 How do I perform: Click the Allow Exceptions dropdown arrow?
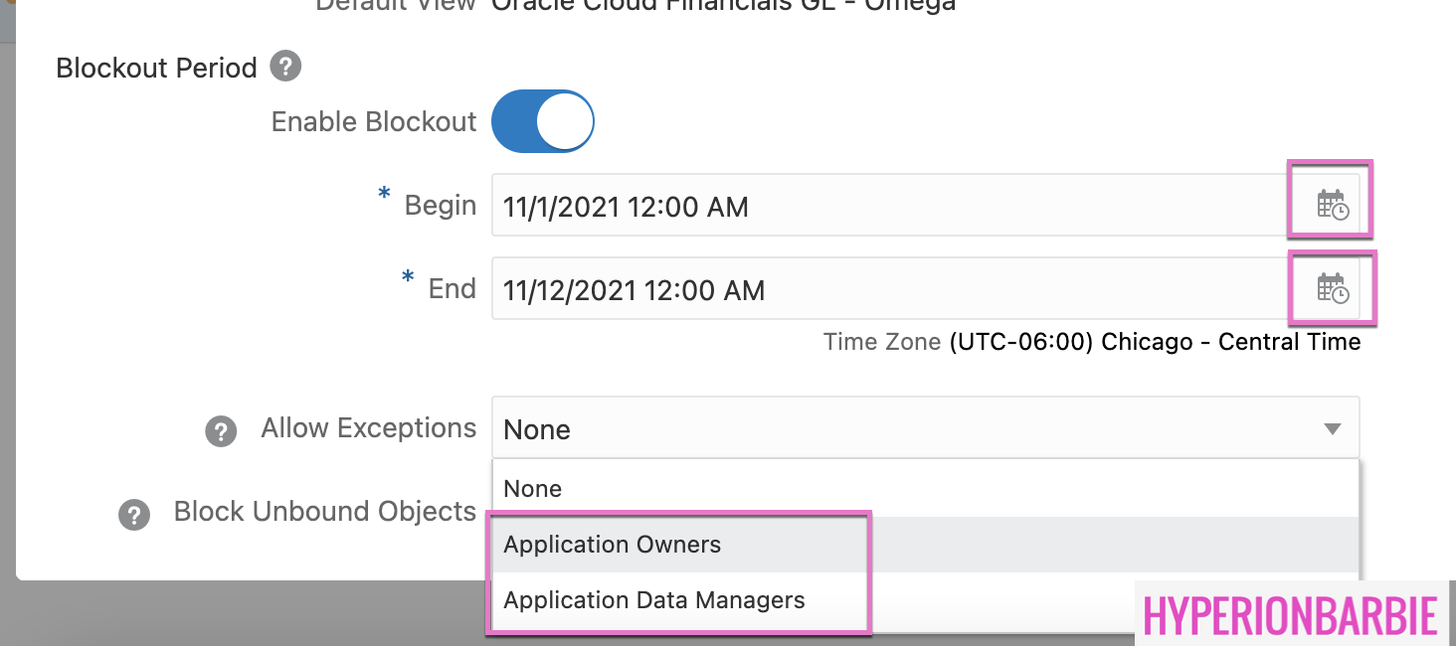tap(1333, 429)
